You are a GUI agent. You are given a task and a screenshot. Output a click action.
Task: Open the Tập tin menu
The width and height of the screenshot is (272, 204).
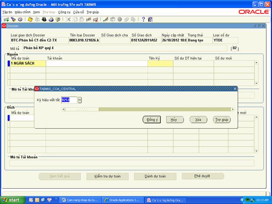pos(7,12)
